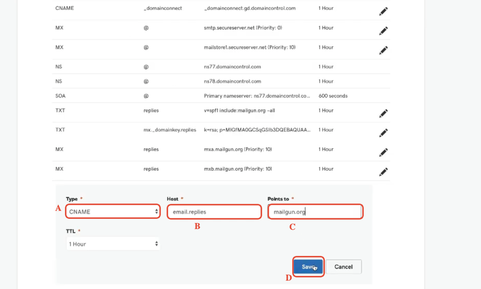Edit the mxb.mailgun.org MX record

383,172
